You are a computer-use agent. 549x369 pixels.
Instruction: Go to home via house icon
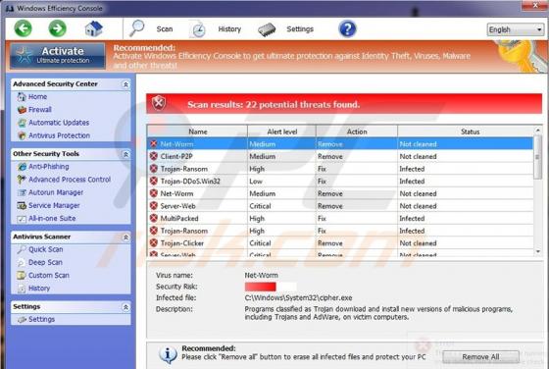[x=93, y=28]
